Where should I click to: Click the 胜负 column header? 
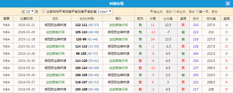coord(140,18)
